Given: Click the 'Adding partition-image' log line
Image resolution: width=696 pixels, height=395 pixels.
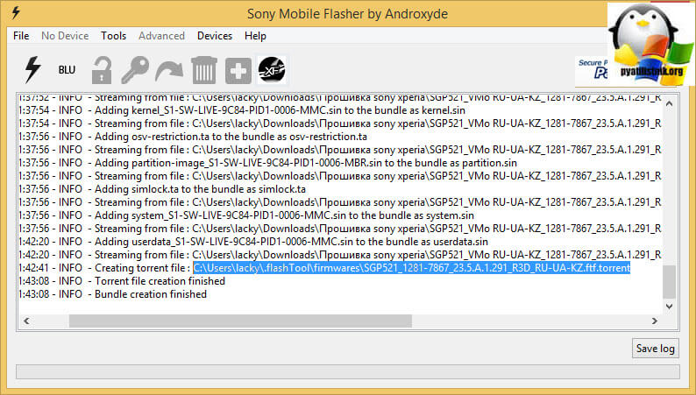Looking at the screenshot, I should 267,163.
